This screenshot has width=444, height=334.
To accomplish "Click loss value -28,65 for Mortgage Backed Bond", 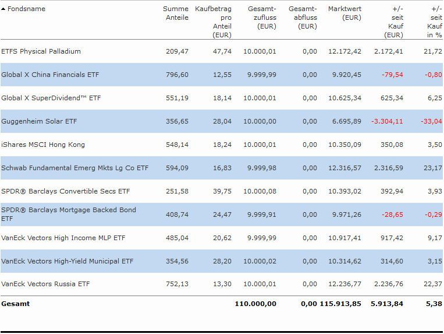I will click(x=392, y=215).
